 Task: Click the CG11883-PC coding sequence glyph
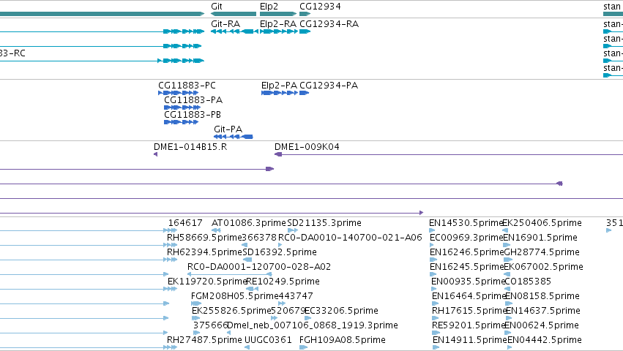(179, 93)
